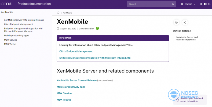Viewport: 212px width, 107px height.
Task: Open Mobile productivity apps in sidebar
Action: click(16, 36)
